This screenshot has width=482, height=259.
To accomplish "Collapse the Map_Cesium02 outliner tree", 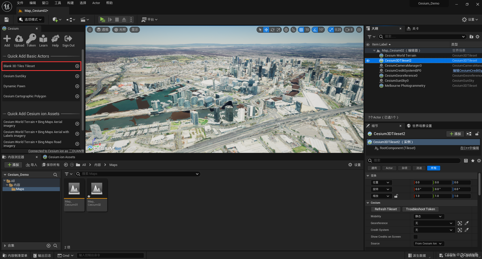I will (x=374, y=51).
